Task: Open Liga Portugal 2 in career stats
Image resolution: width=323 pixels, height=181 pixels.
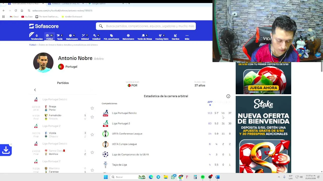Action: point(167,123)
